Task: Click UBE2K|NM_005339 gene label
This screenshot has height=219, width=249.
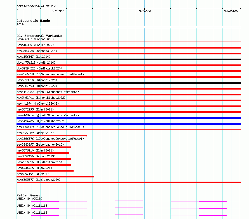Action: point(29,199)
